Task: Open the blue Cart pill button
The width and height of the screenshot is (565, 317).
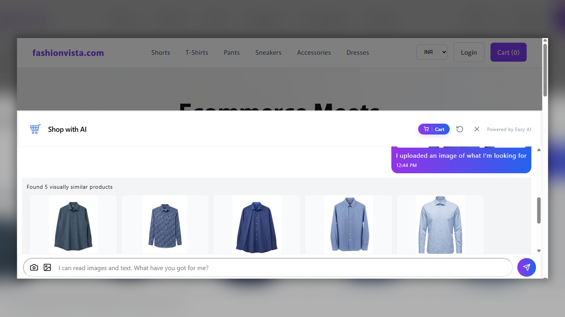Action: 434,129
